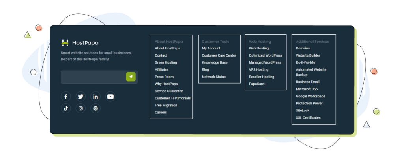
Task: Open the Instagram social icon
Action: tap(80, 108)
